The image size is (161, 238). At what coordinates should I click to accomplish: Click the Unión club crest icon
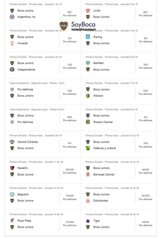(88, 11)
